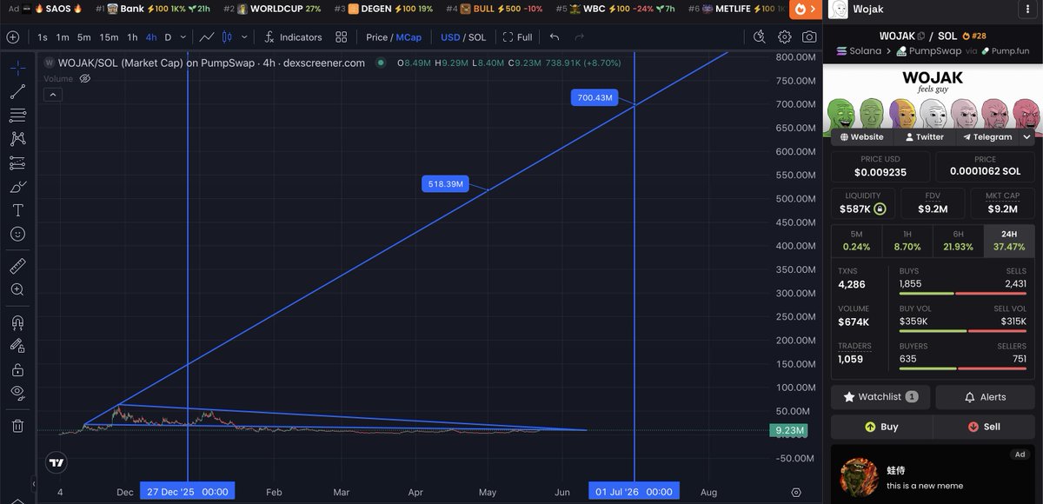Lock all drawing tools

coord(17,369)
